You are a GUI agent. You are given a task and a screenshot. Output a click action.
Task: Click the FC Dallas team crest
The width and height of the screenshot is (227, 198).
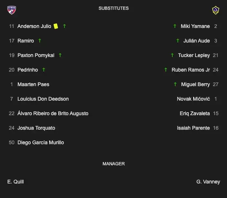coord(12,10)
